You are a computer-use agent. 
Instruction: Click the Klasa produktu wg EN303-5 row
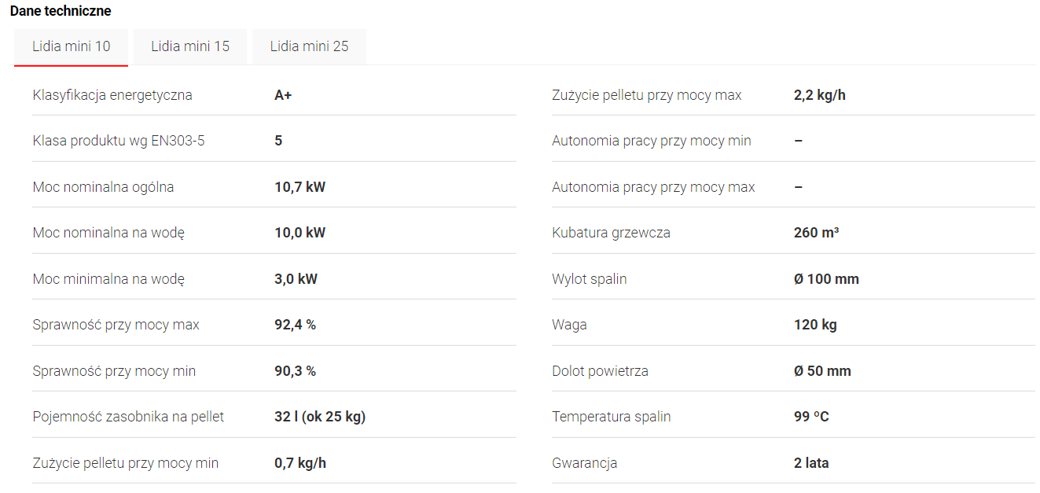(119, 141)
